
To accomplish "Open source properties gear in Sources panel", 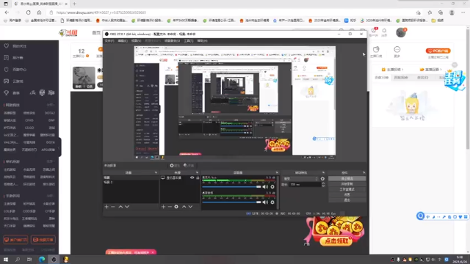I will 176,207.
